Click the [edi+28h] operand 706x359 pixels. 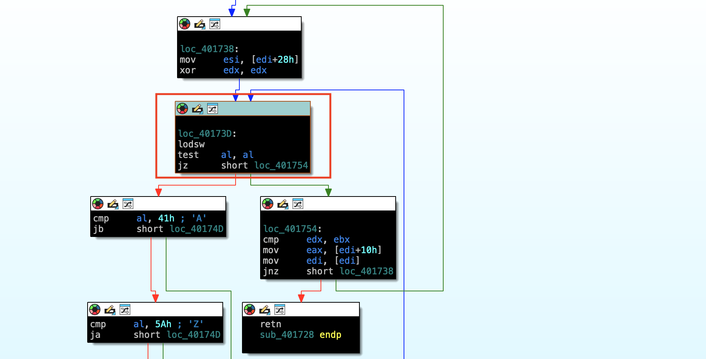(275, 60)
